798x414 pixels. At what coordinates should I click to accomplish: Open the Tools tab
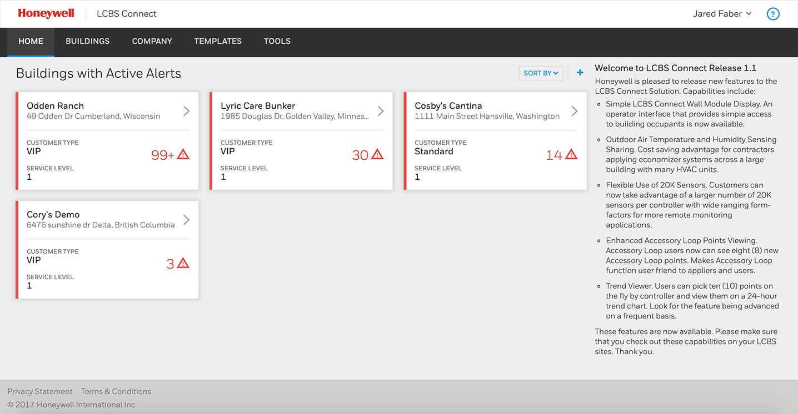[277, 42]
